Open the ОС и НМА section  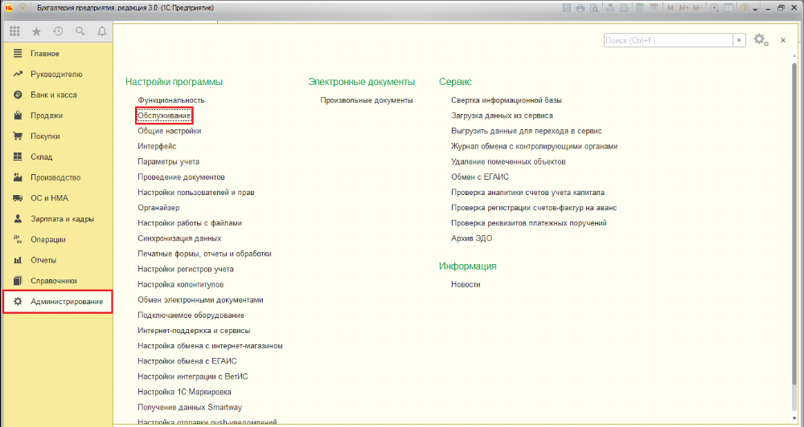[x=57, y=198]
